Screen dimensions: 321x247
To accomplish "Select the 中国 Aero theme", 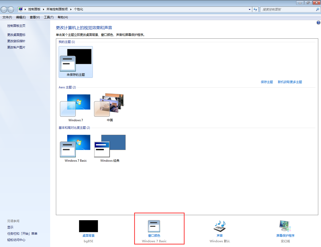I will 110,108.
